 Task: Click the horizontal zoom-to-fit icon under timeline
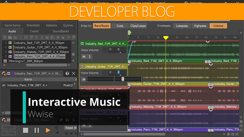(x=233, y=134)
